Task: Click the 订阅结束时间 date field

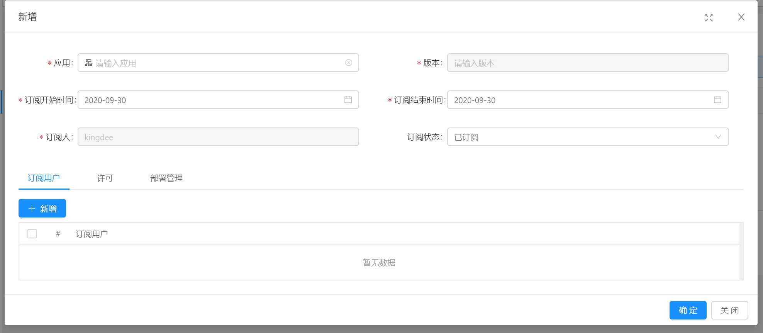Action: pos(588,100)
